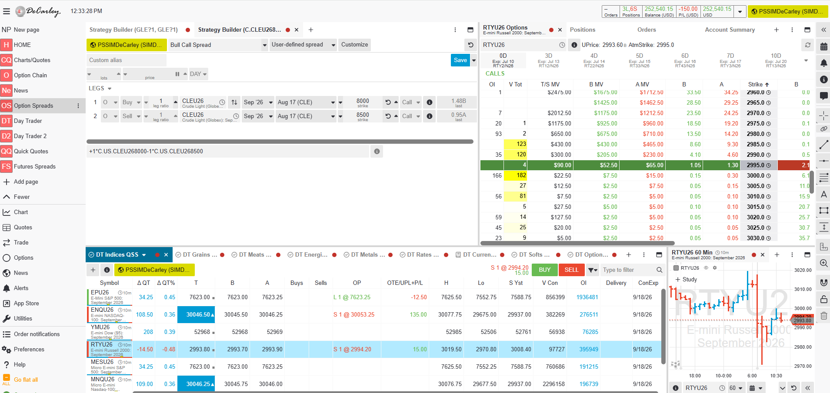Collapse the right toolbar with double chevron
Viewport: 830px width, 393px height.
tap(823, 30)
